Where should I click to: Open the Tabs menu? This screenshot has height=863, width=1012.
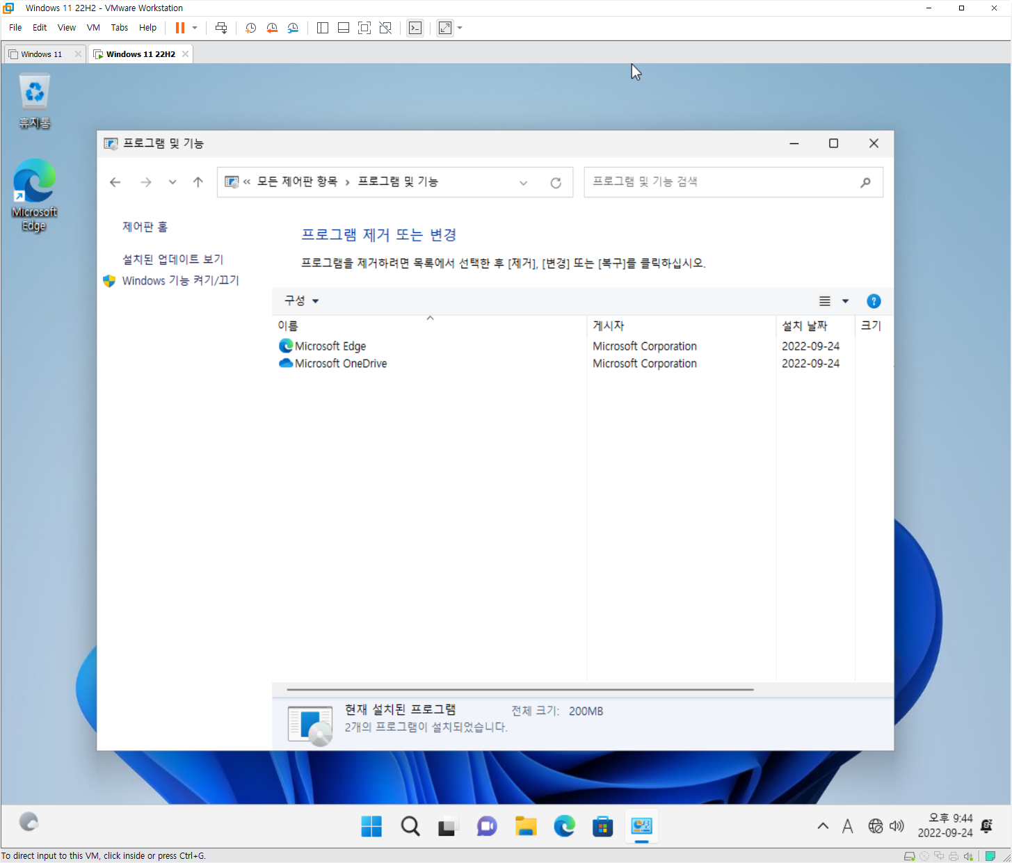point(120,28)
